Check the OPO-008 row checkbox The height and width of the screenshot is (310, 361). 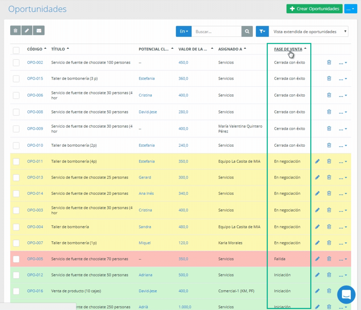pos(16,112)
